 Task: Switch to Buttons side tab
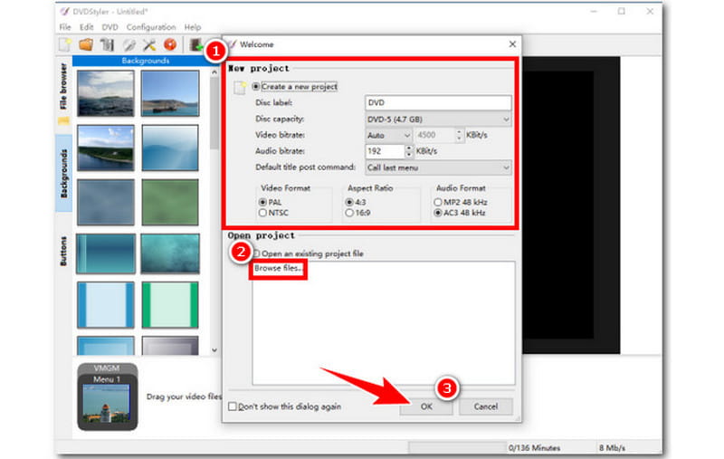(63, 251)
